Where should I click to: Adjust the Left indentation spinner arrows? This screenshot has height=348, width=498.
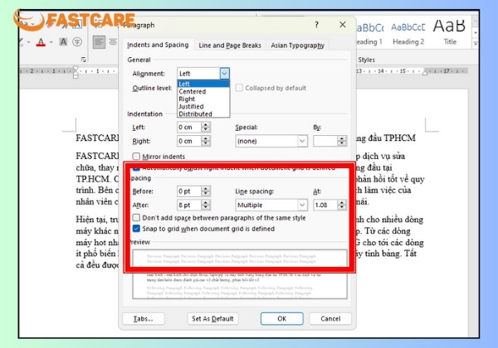[206, 127]
